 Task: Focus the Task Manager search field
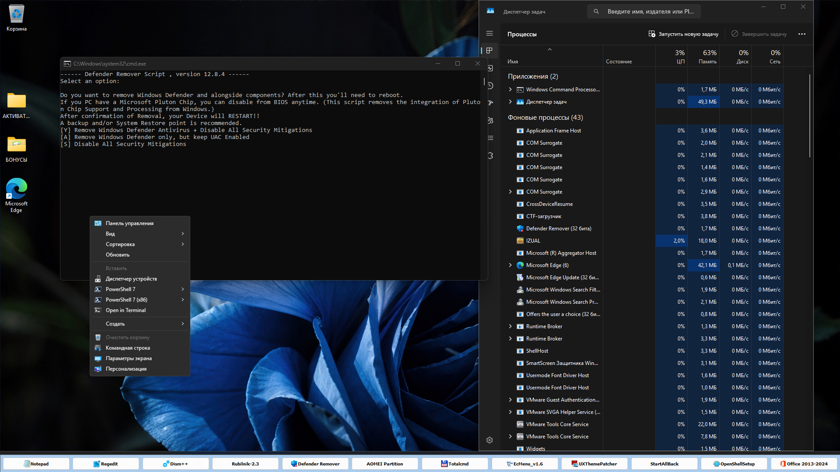[644, 12]
